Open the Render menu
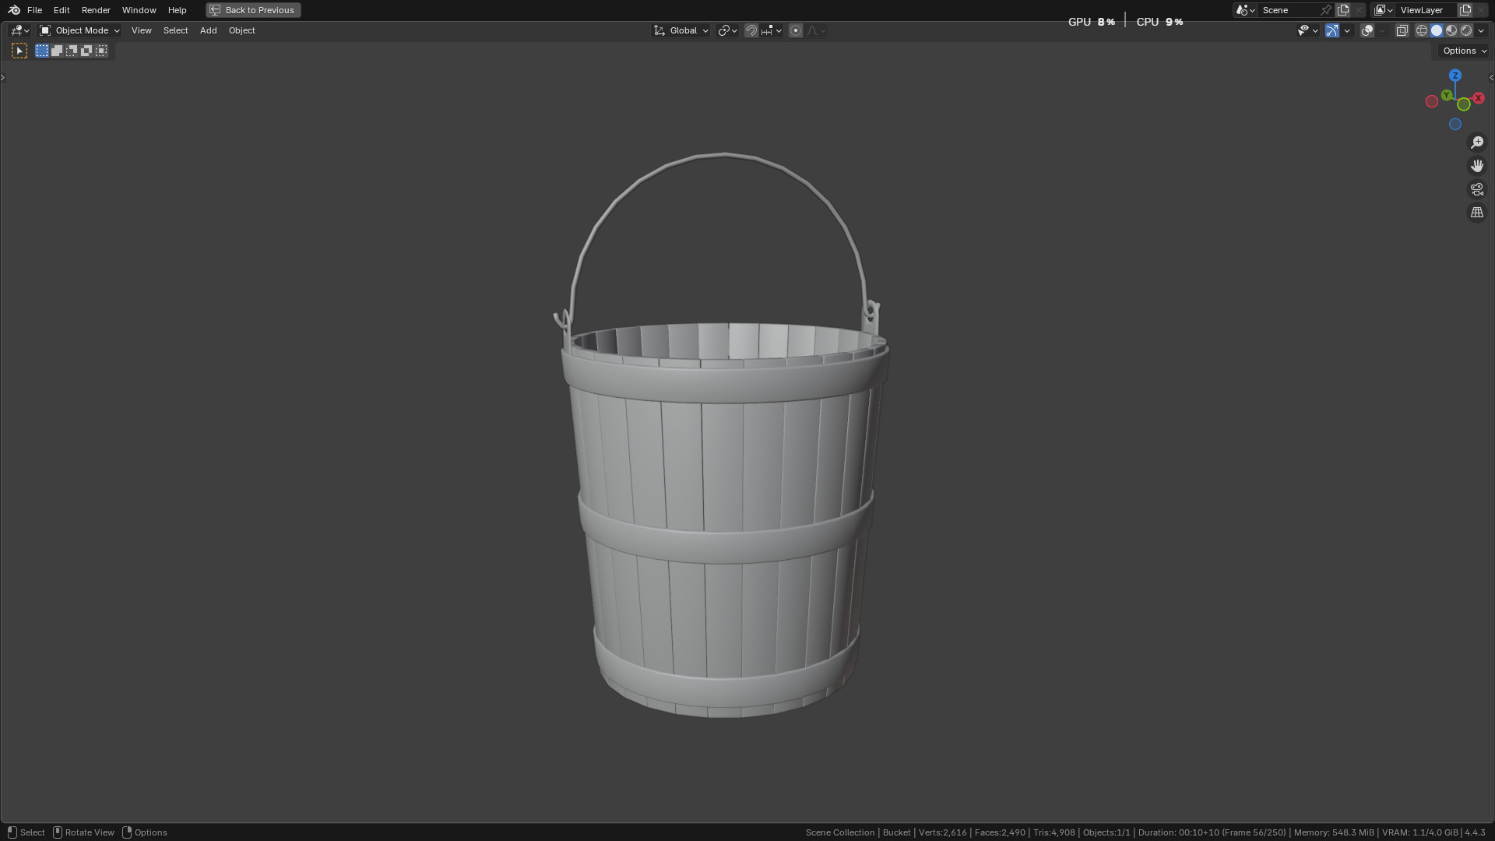 [96, 10]
